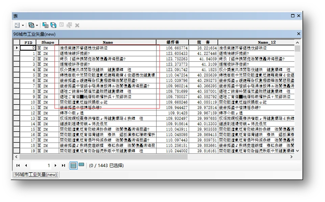Expand the Related Tables dropdown arrow
This screenshot has width=325, height=202.
tap(37, 25)
